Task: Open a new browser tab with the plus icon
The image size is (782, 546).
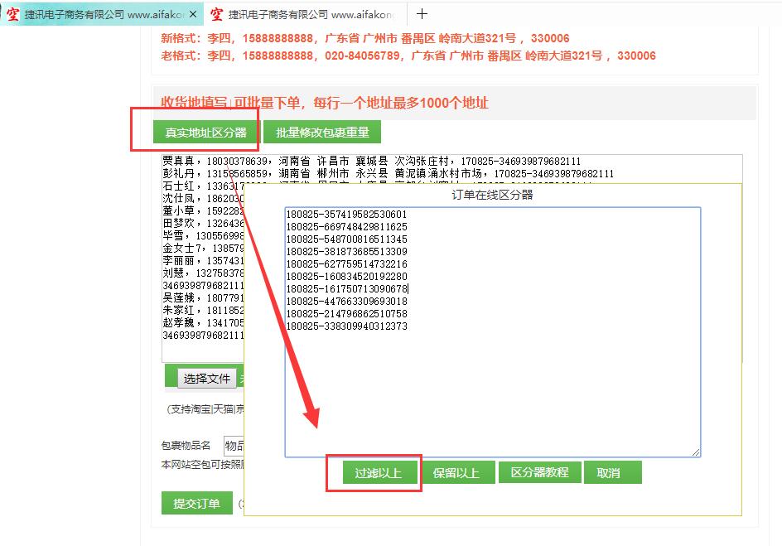Action: [422, 13]
